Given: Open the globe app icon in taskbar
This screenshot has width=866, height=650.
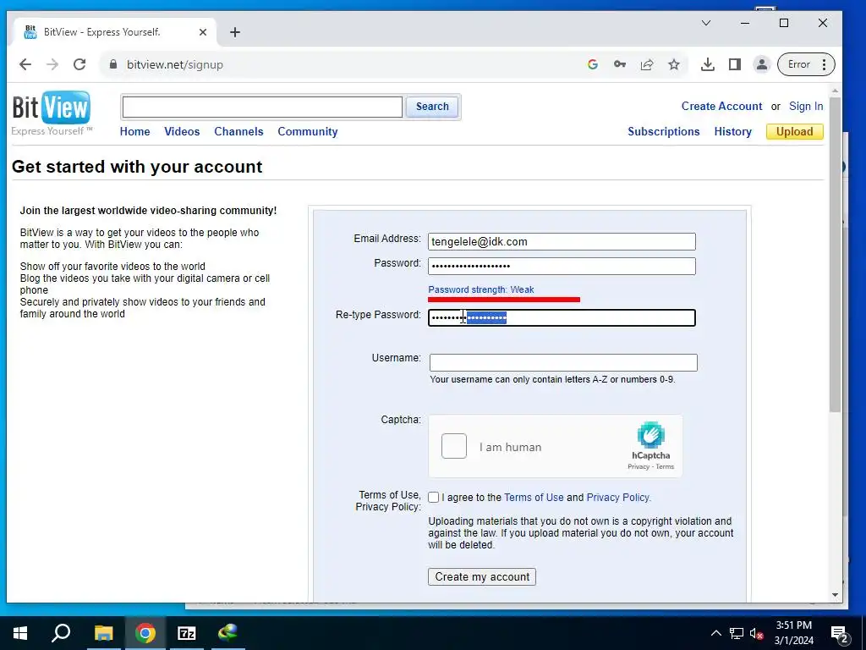Looking at the screenshot, I should click(227, 633).
